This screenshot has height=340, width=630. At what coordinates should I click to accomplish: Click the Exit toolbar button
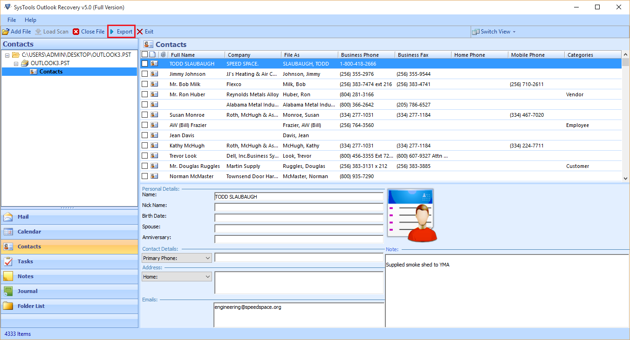(145, 32)
